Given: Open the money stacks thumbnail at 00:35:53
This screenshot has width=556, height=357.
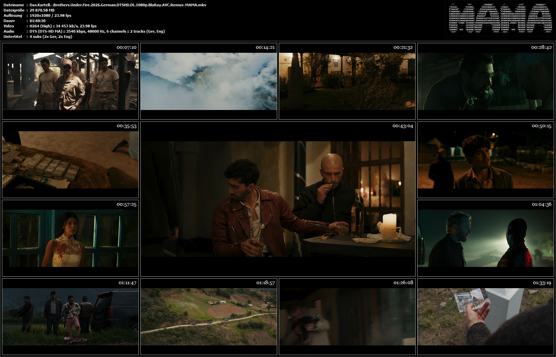Looking at the screenshot, I should coord(70,160).
